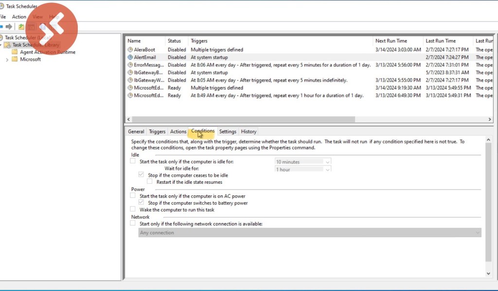Viewport: 498px width, 291px height.
Task: Open the History tab
Action: coord(249,131)
